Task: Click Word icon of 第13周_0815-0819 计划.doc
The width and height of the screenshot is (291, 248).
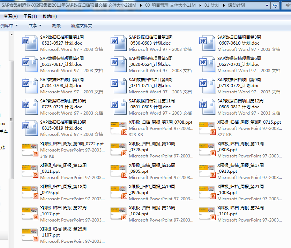Action: pyautogui.click(x=30, y=128)
